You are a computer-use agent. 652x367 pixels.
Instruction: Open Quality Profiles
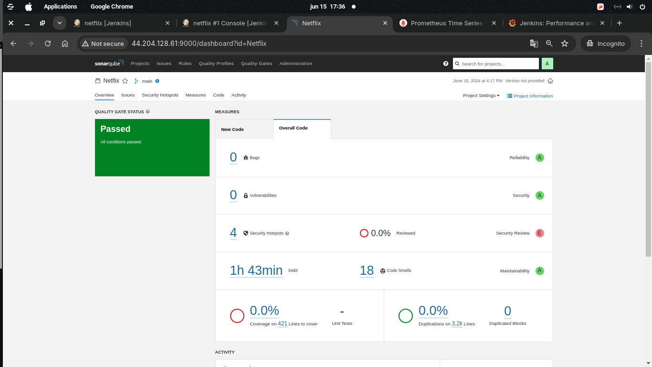tap(216, 64)
